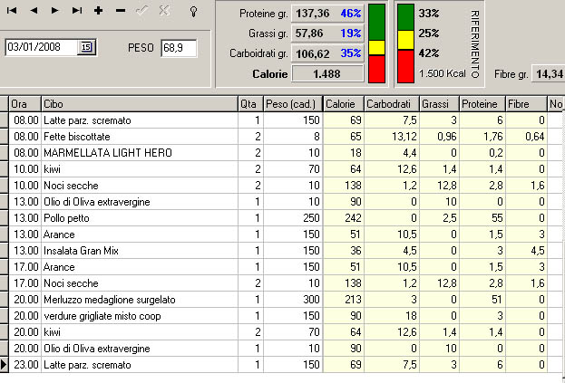This screenshot has width=565, height=383.
Task: Select the 13.00 Olio di Oliva extravergine cell
Action: (x=140, y=202)
